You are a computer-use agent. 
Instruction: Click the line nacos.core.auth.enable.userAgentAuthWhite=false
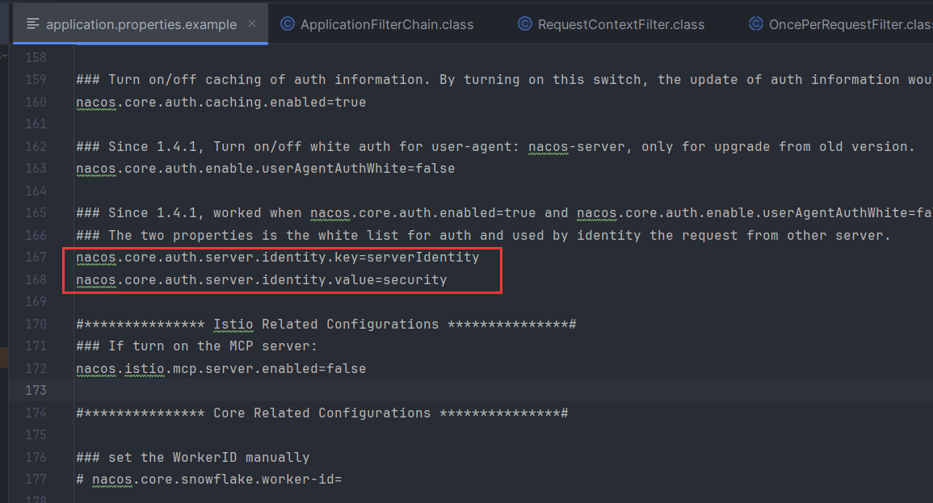(266, 168)
